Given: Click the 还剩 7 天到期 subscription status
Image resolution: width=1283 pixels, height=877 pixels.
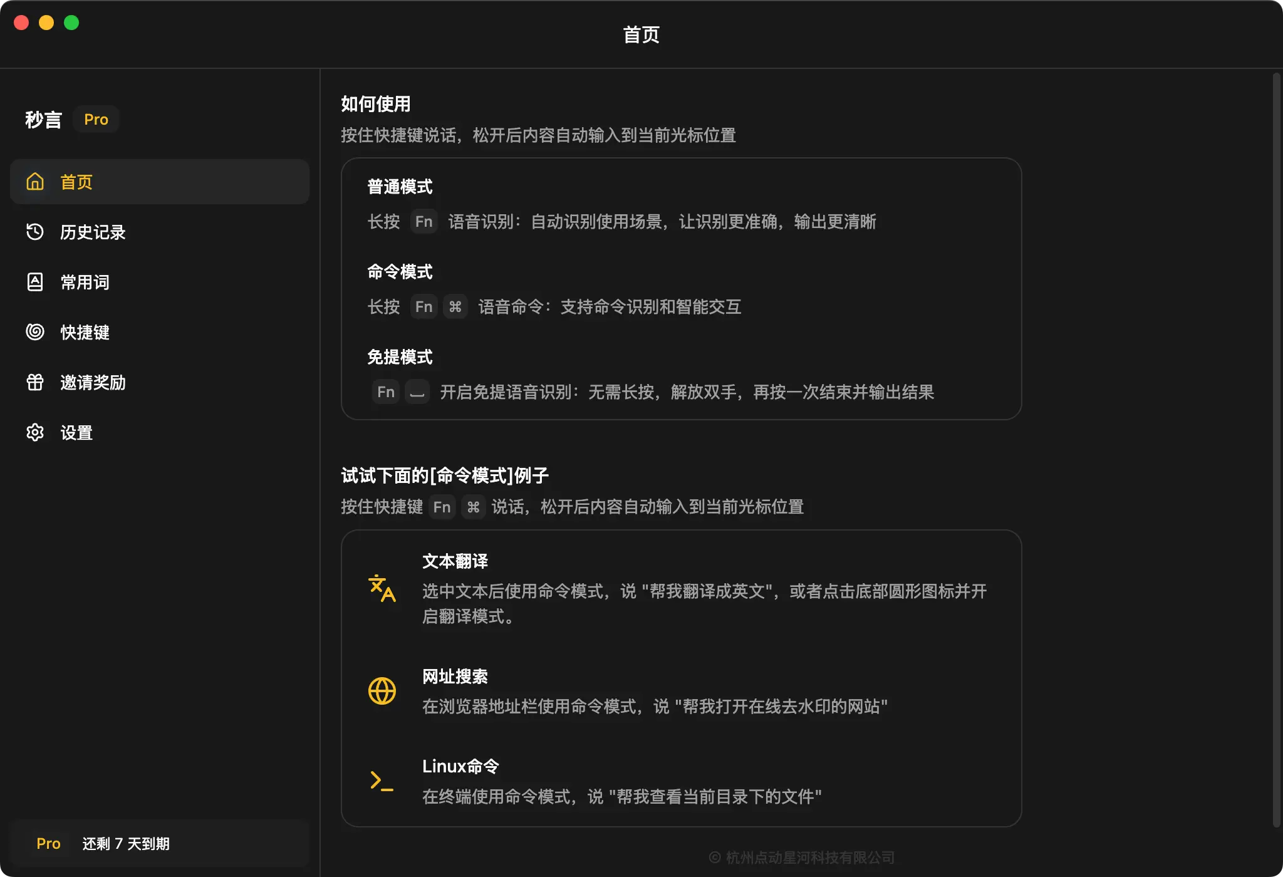Looking at the screenshot, I should pyautogui.click(x=125, y=843).
